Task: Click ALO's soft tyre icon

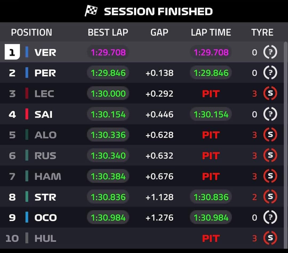Action: (270, 135)
